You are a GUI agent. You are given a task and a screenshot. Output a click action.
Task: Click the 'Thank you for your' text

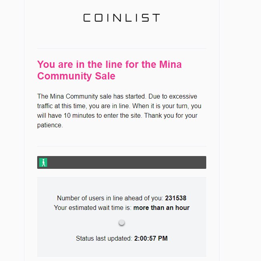click(171, 115)
